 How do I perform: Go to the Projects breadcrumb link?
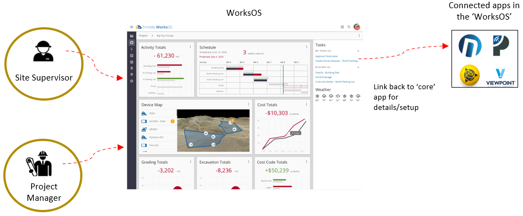[143, 35]
